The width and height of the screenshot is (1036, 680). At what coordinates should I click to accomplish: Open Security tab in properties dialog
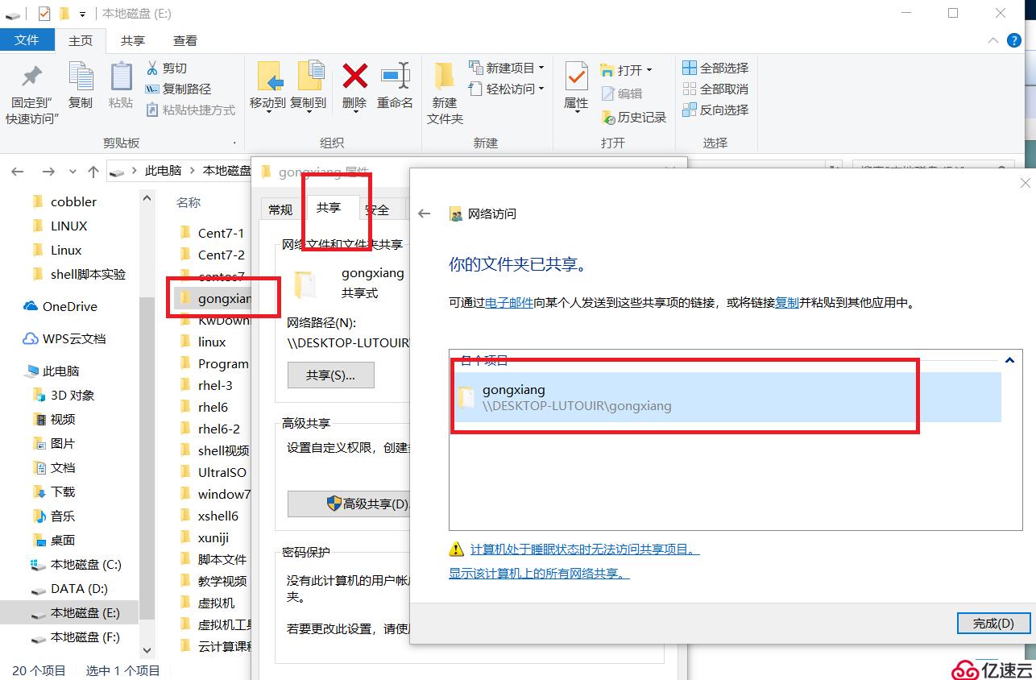coord(377,209)
